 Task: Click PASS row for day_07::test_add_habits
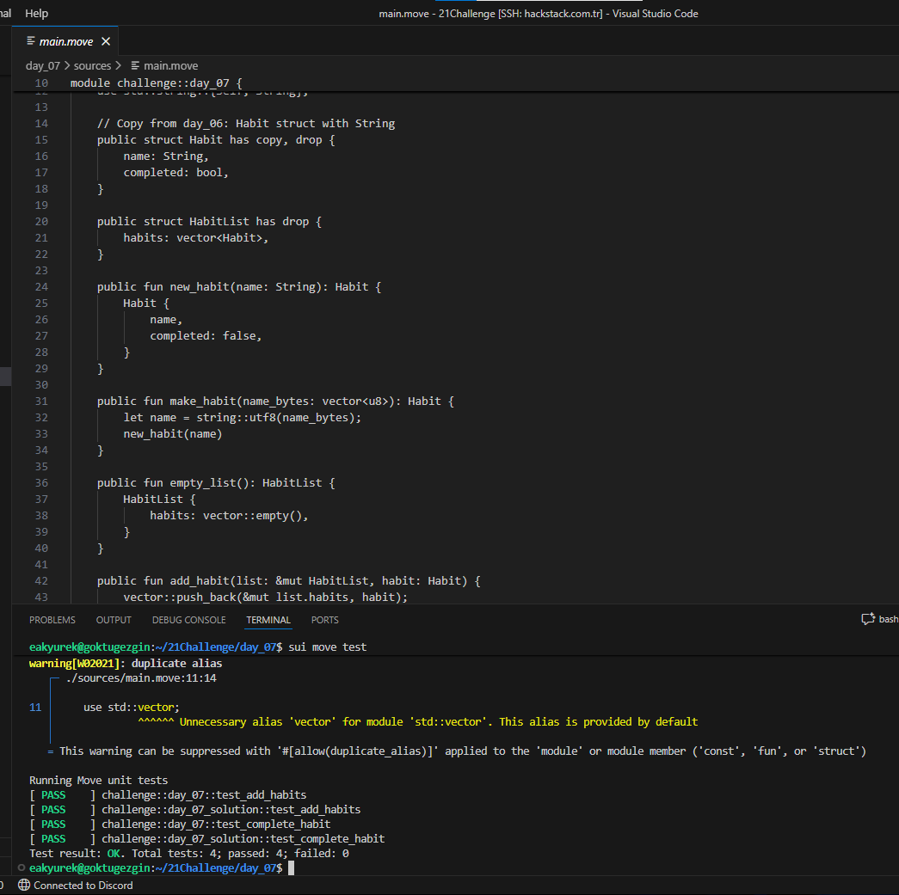coord(168,795)
